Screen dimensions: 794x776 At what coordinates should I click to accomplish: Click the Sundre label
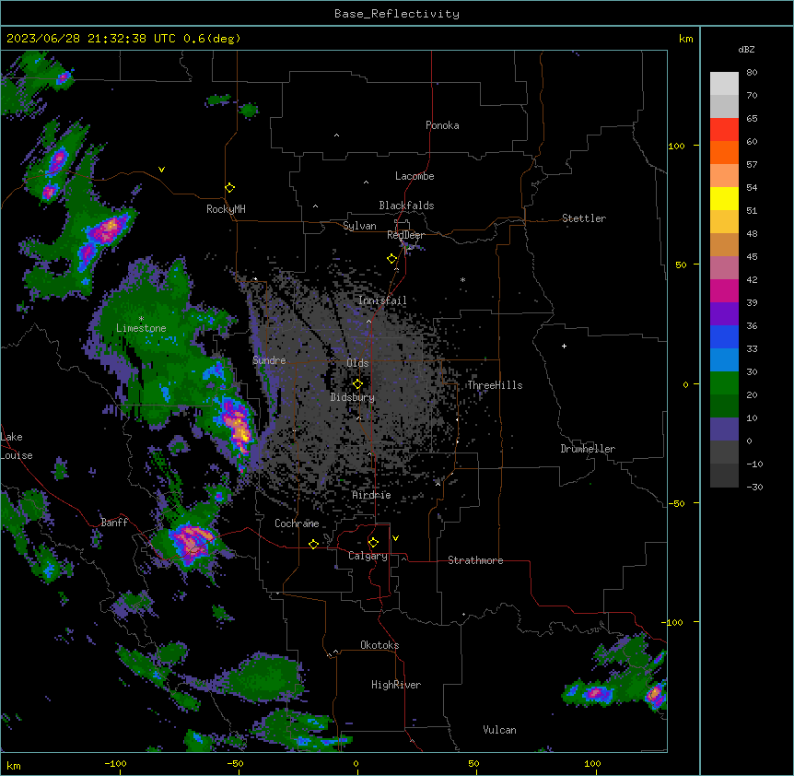point(269,360)
